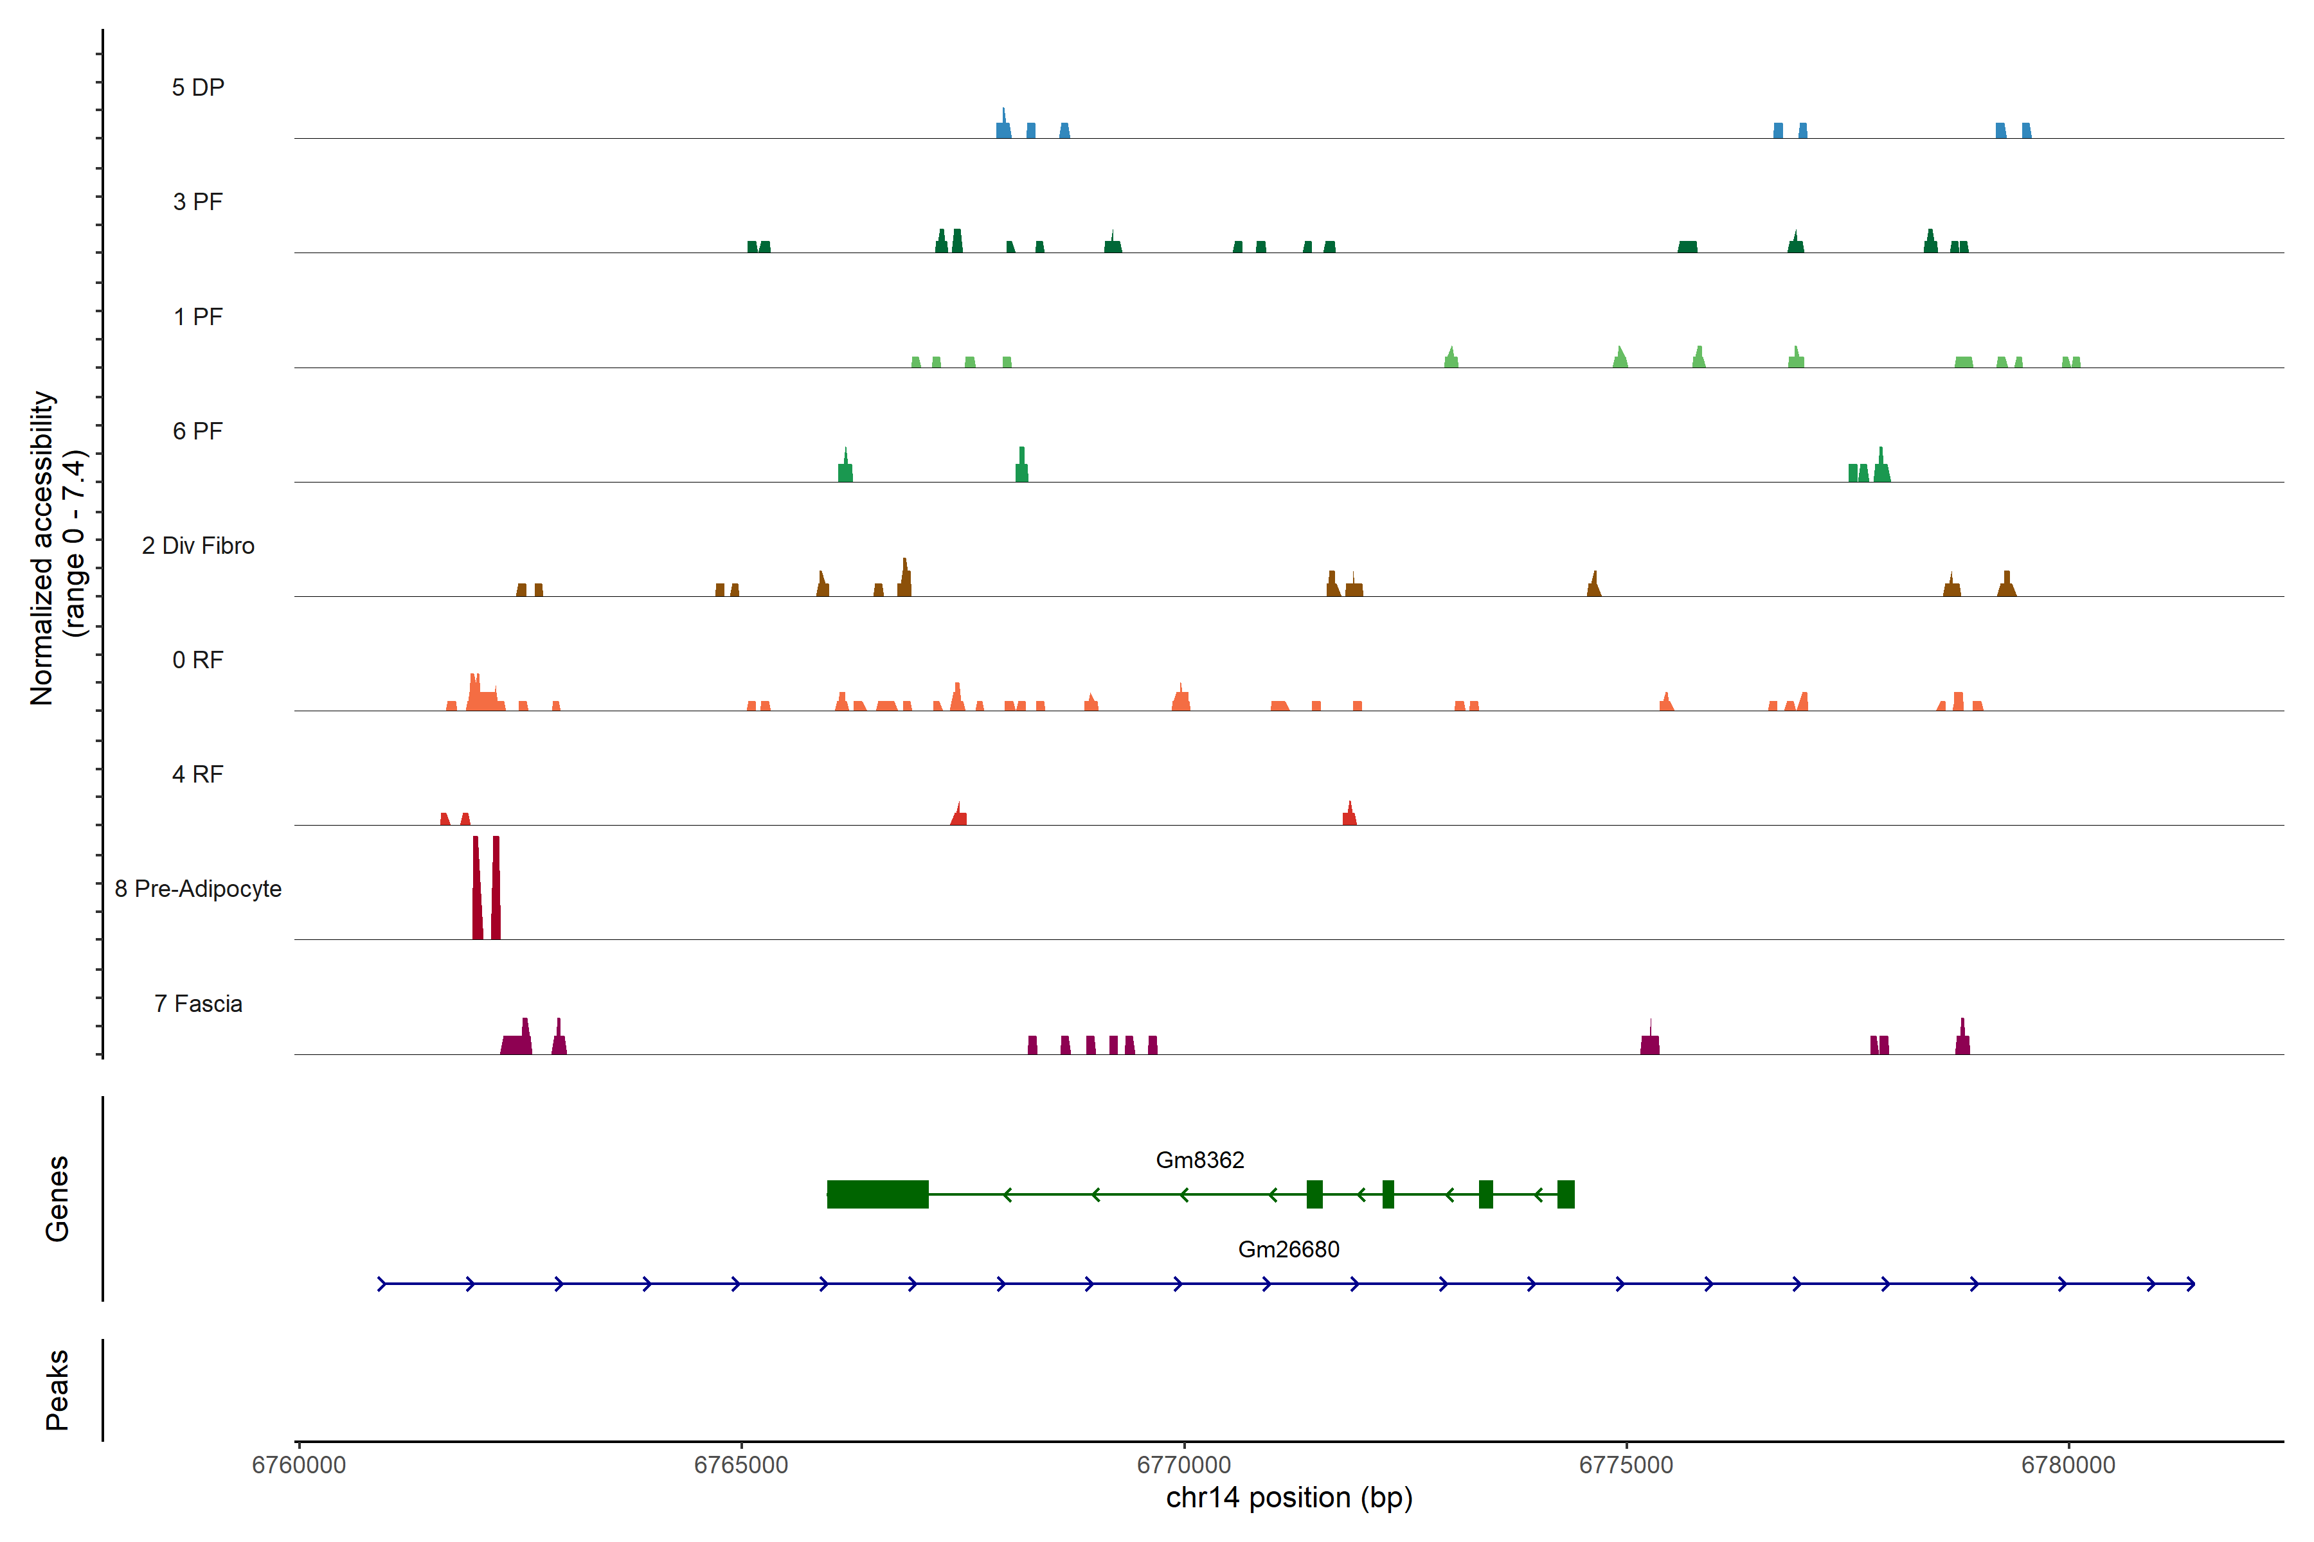Click the chr14 position (bp) axis title
Viewport: 2314px width, 1542px height.
[1289, 1498]
